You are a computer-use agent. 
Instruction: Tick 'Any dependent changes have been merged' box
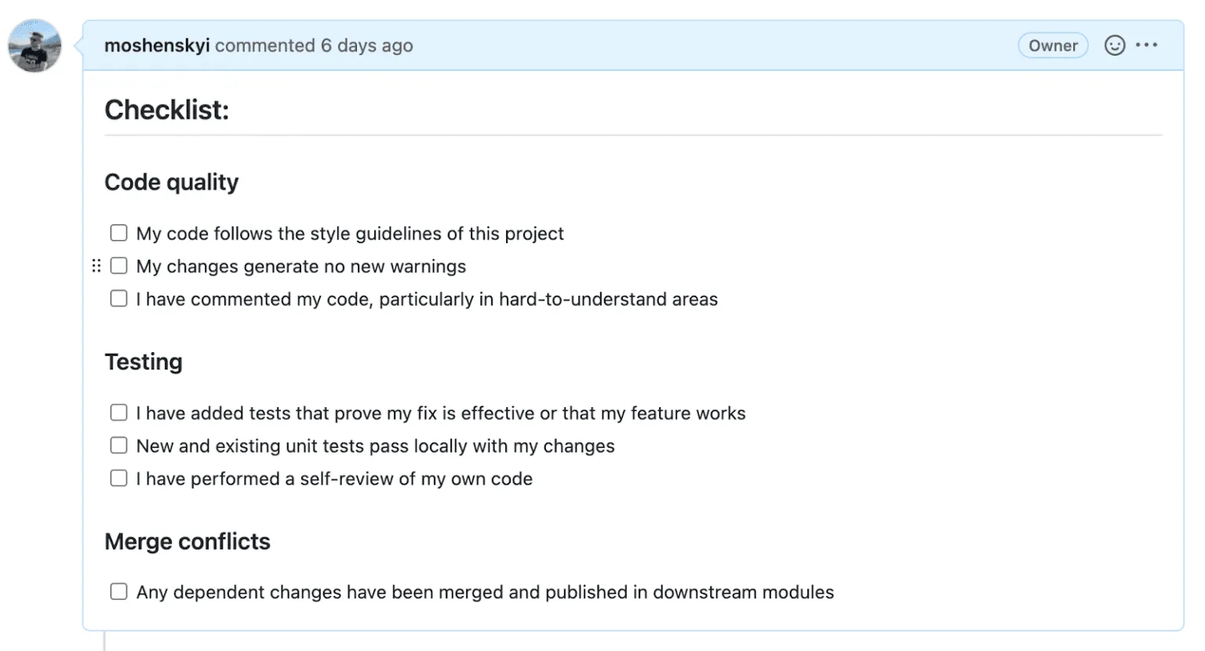[x=118, y=591]
